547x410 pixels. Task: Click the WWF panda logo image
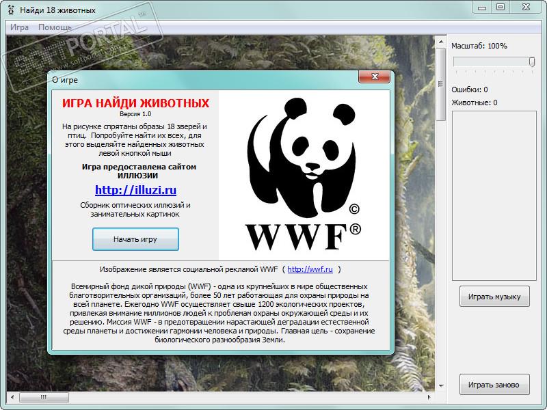click(303, 174)
